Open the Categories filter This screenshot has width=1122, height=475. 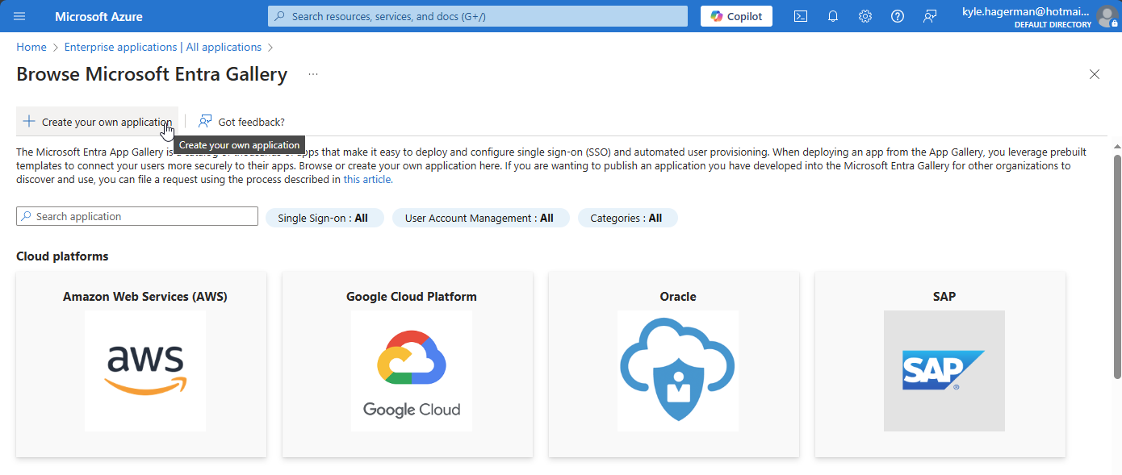coord(627,218)
